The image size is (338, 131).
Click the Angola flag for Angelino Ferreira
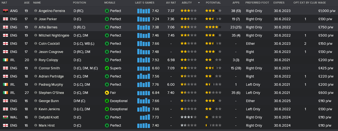(x=5, y=11)
